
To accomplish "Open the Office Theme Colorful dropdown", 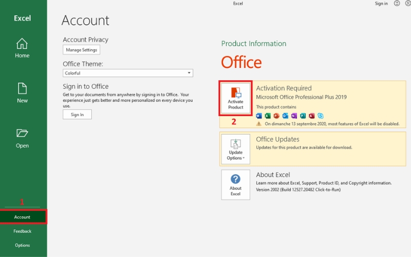I will pyautogui.click(x=128, y=73).
